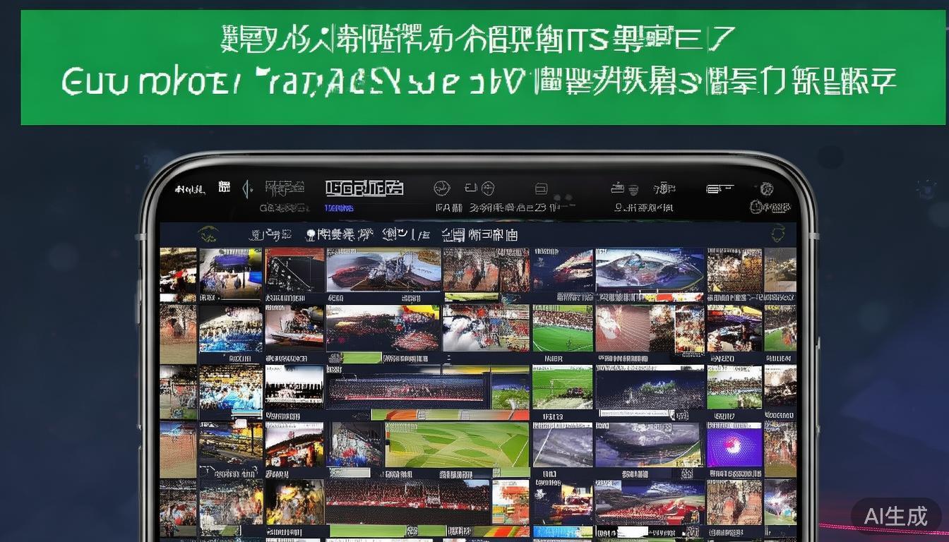The width and height of the screenshot is (949, 542).
Task: Switch to the second tab in the navigation bar
Action: point(333,234)
